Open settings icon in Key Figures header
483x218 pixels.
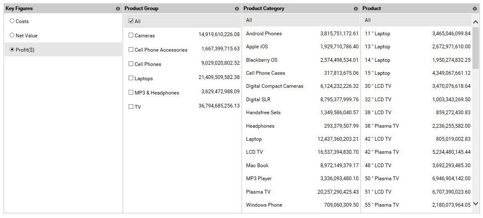(x=118, y=9)
